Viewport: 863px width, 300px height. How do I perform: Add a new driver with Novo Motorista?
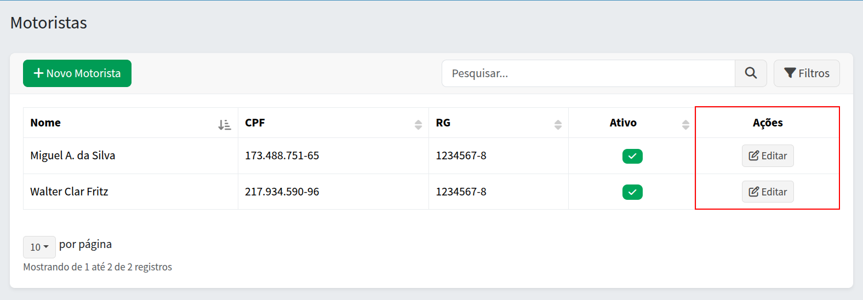point(77,73)
